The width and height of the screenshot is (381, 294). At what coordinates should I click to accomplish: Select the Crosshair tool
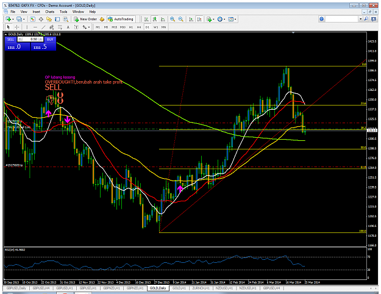[17, 27]
